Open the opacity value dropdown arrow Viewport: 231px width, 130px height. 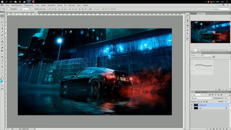pyautogui.click(x=229, y=98)
